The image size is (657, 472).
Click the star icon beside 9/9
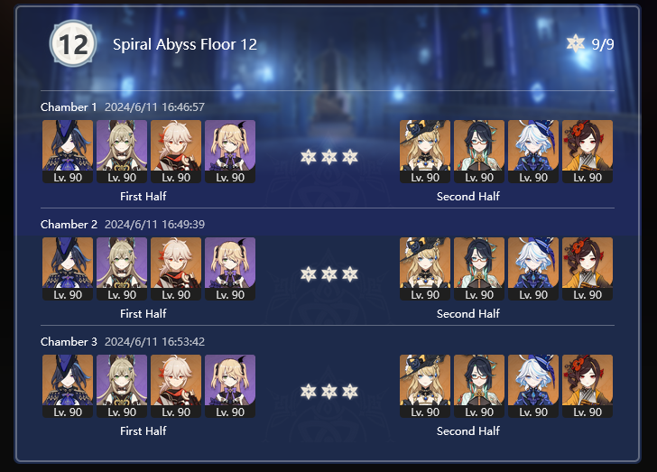(575, 43)
